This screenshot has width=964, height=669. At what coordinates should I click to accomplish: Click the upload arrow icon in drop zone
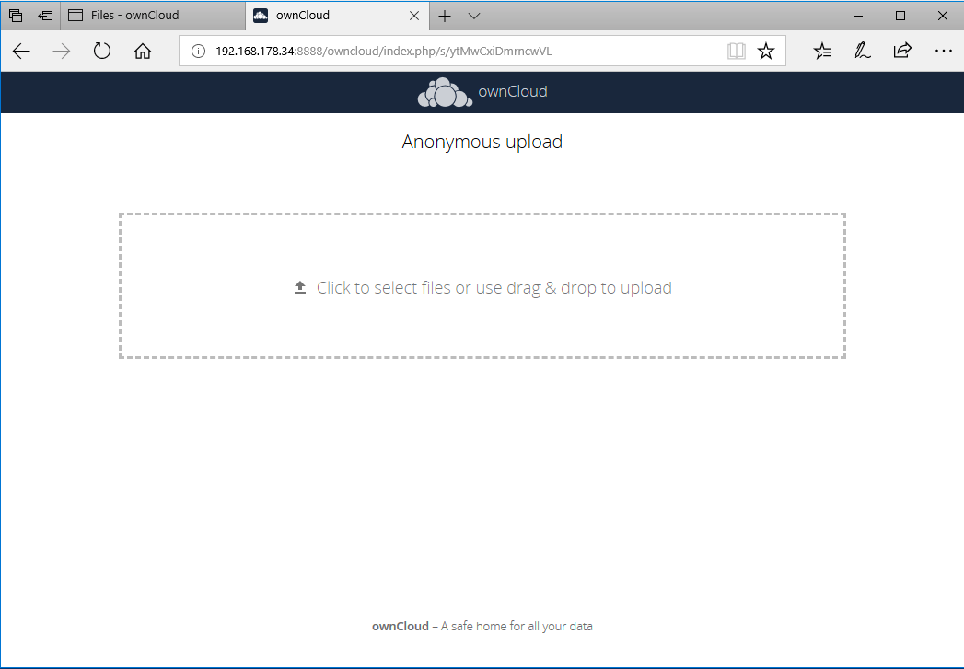(x=300, y=288)
